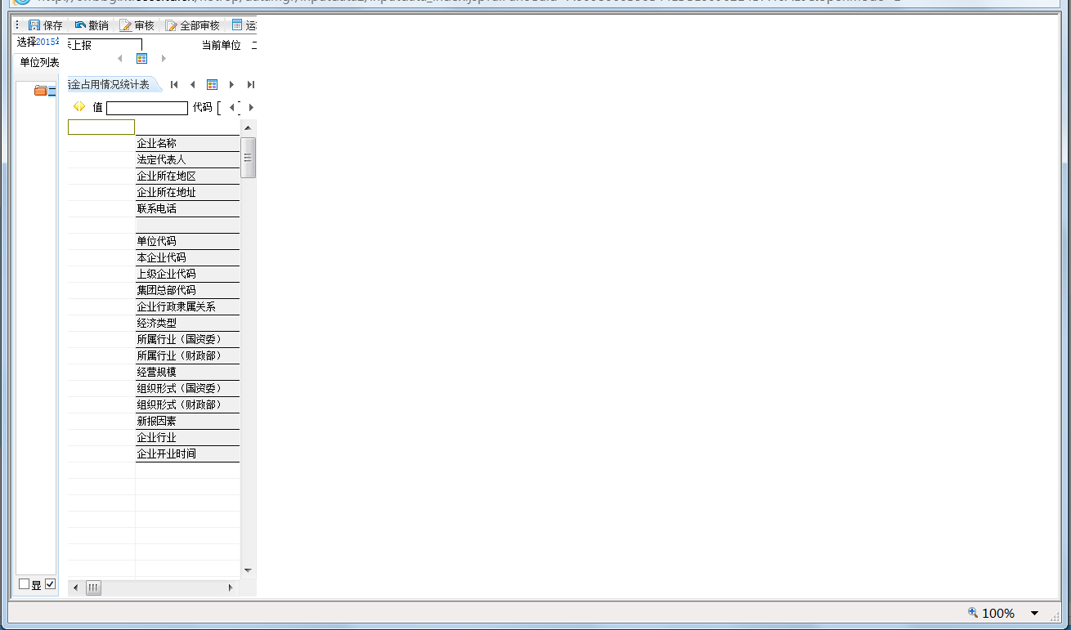Click the 审核 audit toolbar button
Screen dimensions: 1071x630
[137, 25]
